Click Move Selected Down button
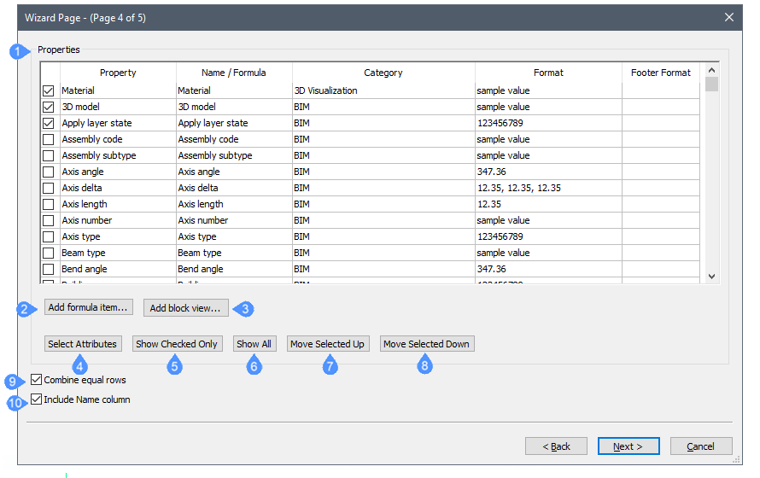Viewport: 760px width, 478px height. point(427,344)
